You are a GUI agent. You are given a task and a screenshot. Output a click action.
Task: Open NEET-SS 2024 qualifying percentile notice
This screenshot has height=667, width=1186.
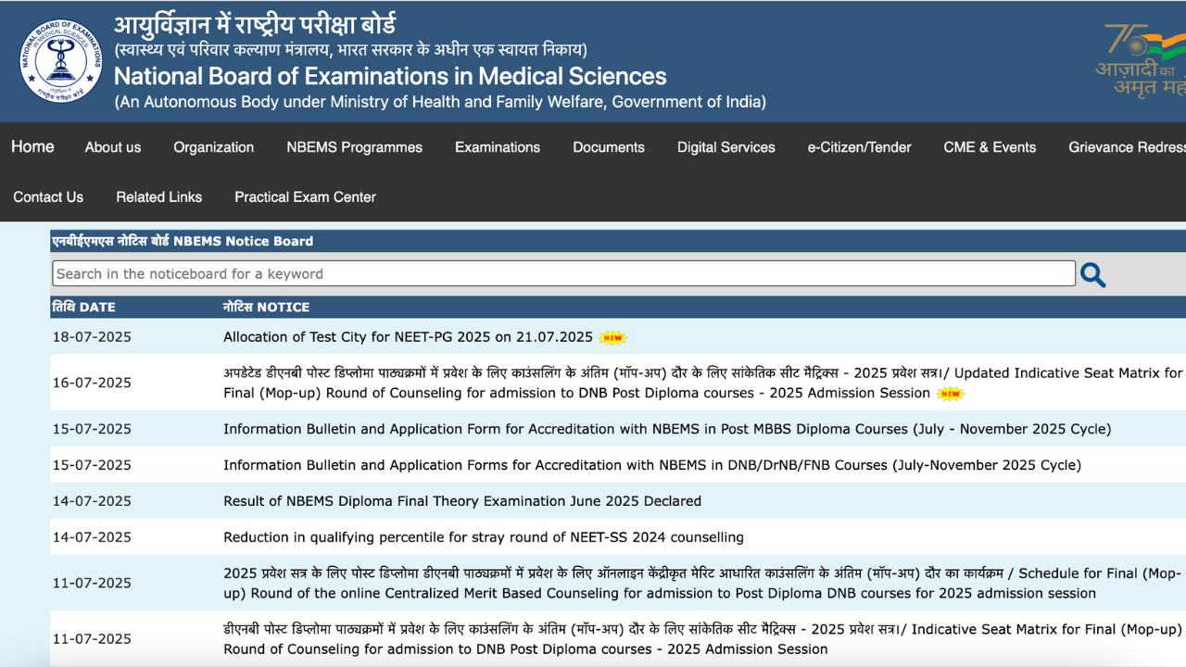tap(484, 537)
